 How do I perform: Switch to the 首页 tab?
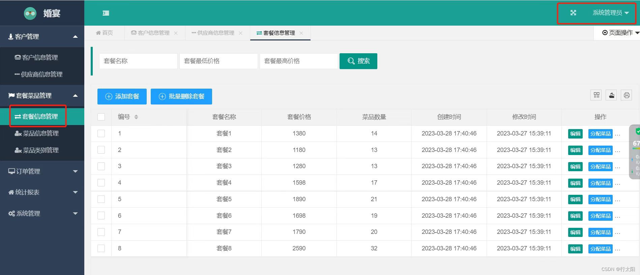click(x=105, y=33)
